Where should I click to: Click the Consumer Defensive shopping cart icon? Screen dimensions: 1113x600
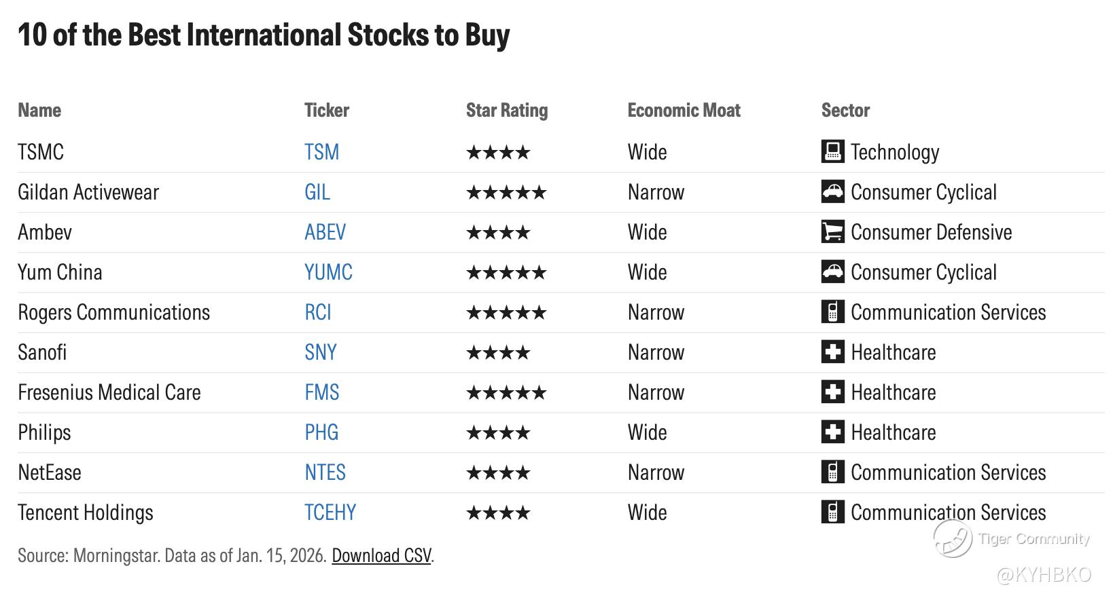[832, 232]
